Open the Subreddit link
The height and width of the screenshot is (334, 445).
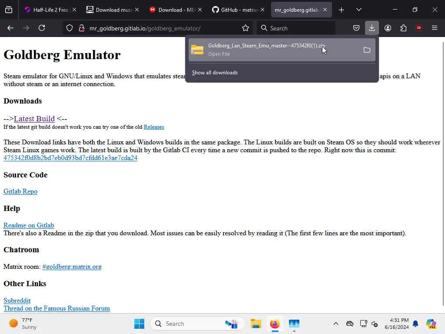[x=17, y=301]
